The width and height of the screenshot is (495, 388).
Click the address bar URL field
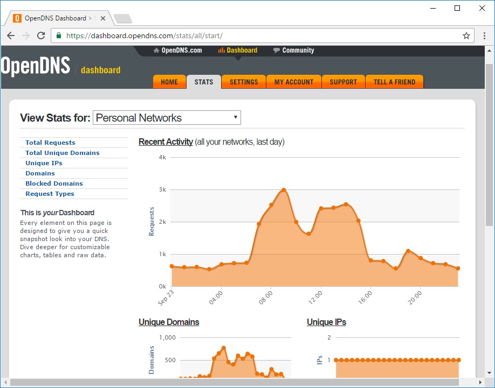click(263, 36)
